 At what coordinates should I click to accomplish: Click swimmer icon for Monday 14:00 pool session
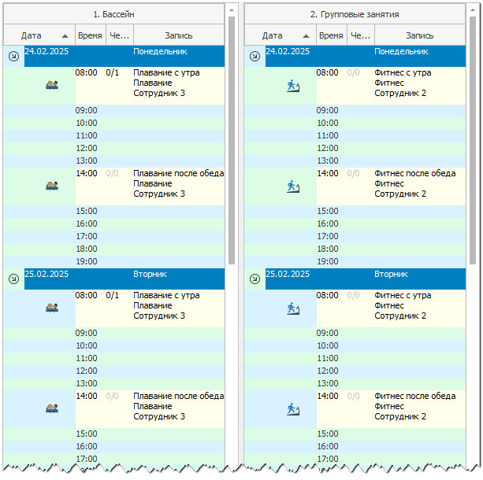pyautogui.click(x=52, y=186)
